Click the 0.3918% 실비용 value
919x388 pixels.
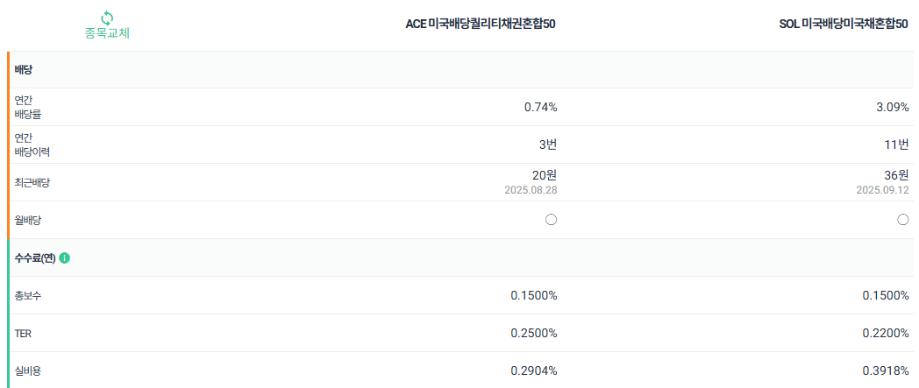click(886, 370)
